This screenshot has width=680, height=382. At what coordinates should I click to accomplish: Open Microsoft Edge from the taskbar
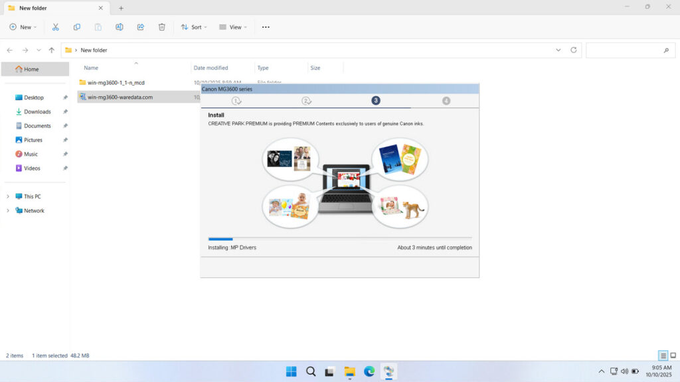369,371
